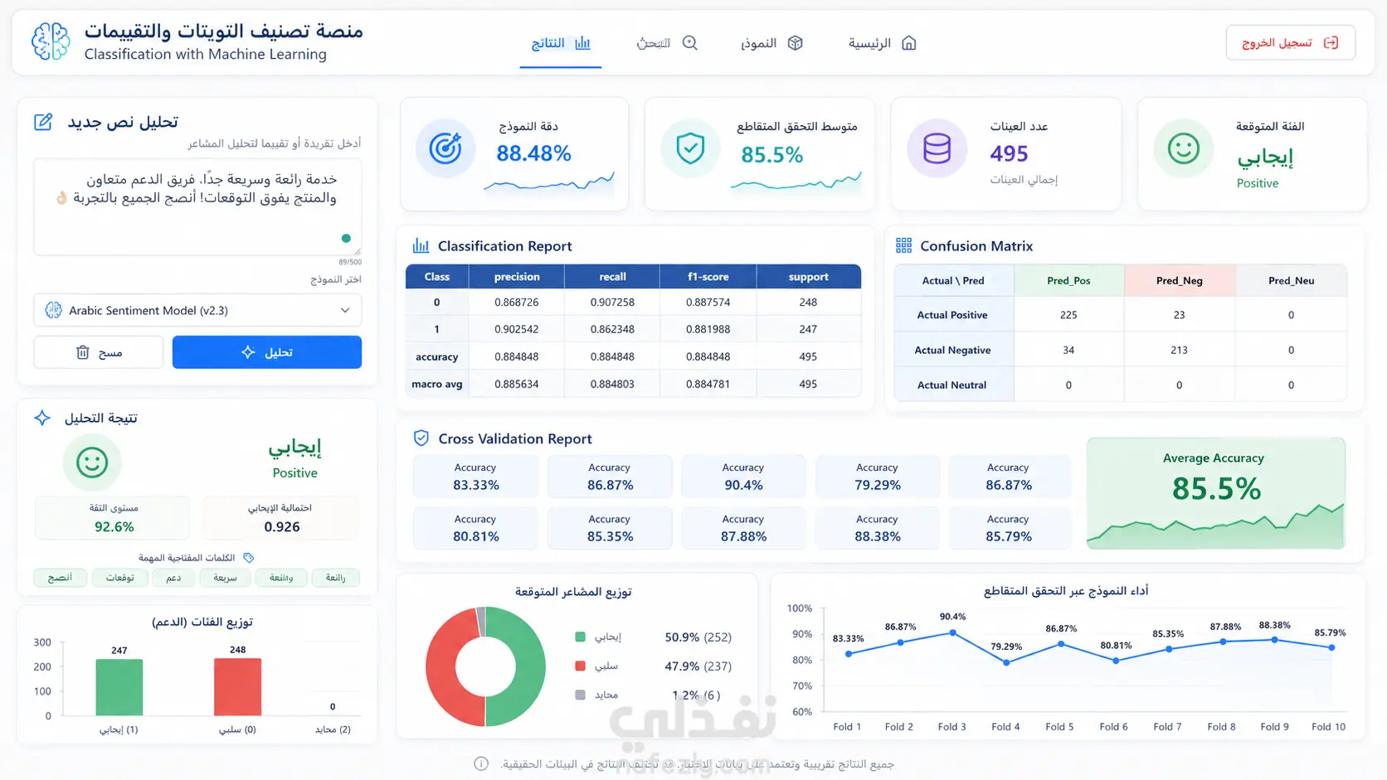
Task: Click the precision column header
Action: [x=517, y=277]
